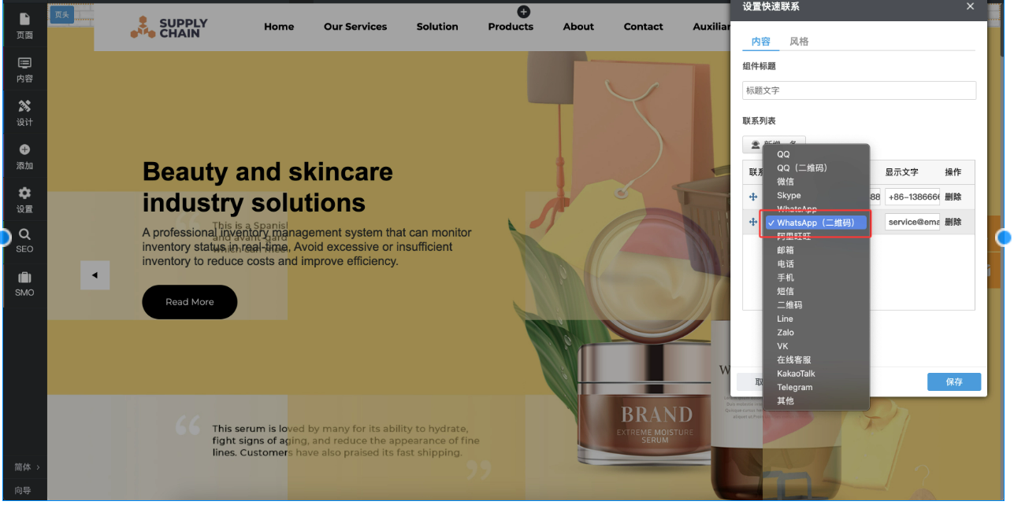The width and height of the screenshot is (1014, 505).
Task: Grab the move handle of first contact row
Action: [752, 197]
